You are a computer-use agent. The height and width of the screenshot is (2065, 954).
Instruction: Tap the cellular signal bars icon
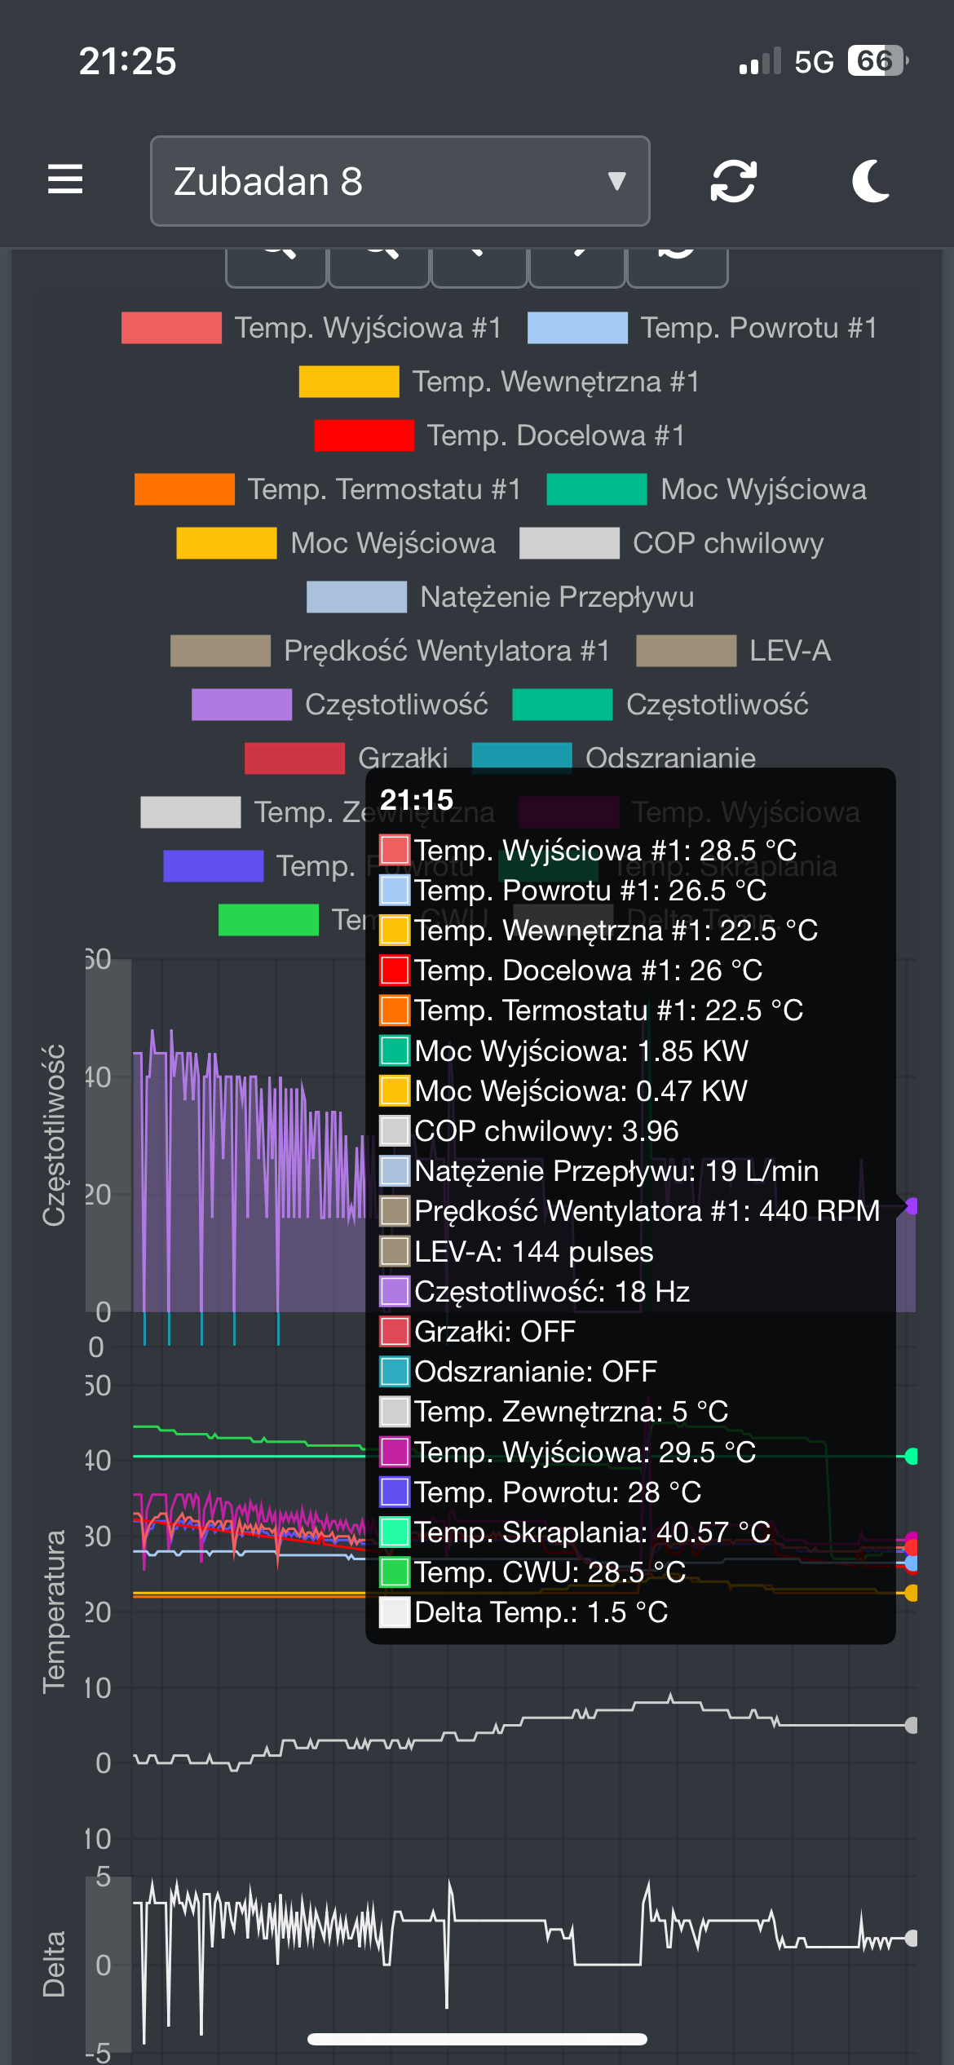[759, 62]
